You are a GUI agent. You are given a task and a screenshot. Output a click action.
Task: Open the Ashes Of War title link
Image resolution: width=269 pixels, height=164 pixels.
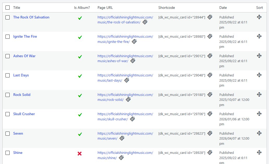[24, 56]
